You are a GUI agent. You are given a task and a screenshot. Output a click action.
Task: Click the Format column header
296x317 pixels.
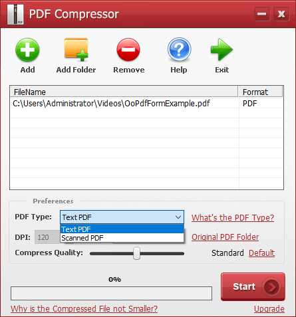click(261, 92)
